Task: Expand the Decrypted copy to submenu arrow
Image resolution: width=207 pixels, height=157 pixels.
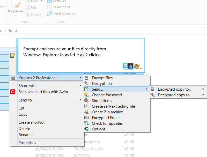Action: [203, 95]
